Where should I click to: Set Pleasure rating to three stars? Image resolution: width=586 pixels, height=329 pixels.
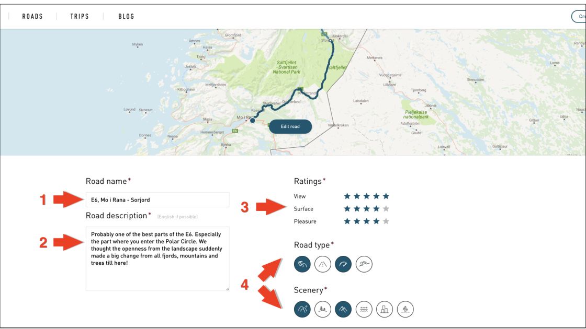[367, 221]
